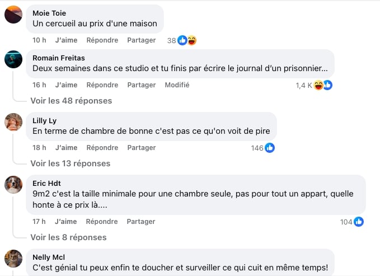Like Moie Toie's comment with J'aime
Viewport: 380px width, 276px height.
(66, 40)
